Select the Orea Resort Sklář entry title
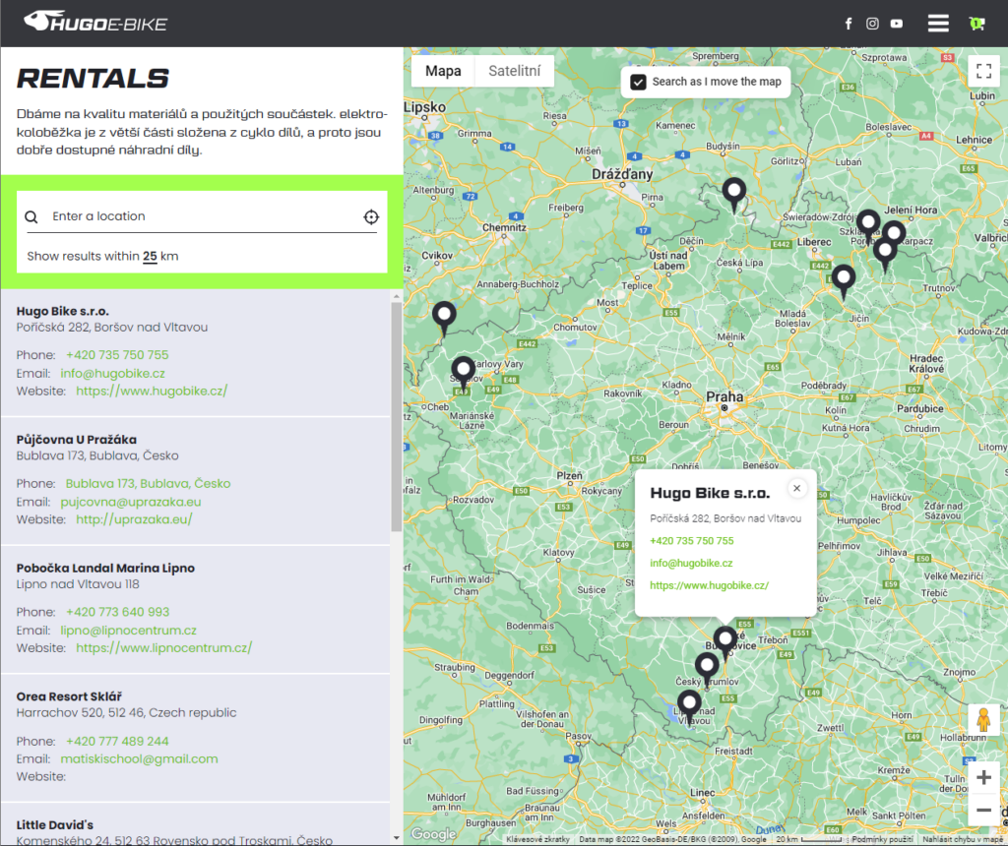Viewport: 1008px width, 846px height. (x=69, y=696)
